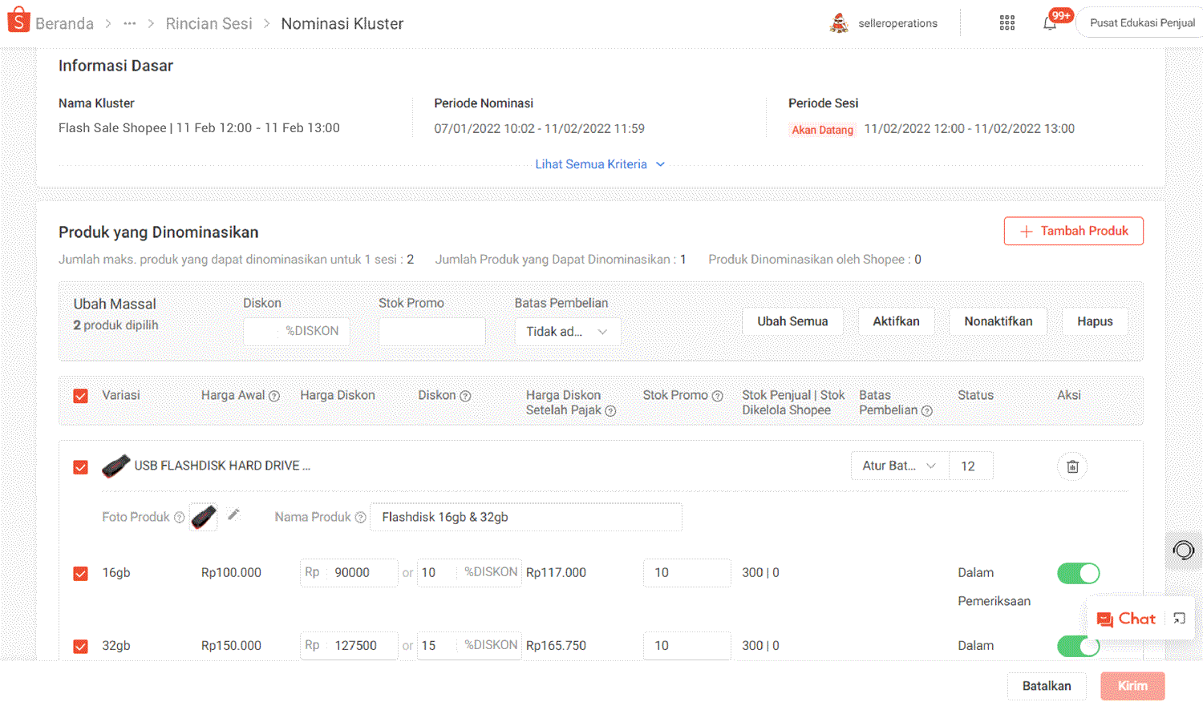Open the Chat widget

click(x=1127, y=619)
